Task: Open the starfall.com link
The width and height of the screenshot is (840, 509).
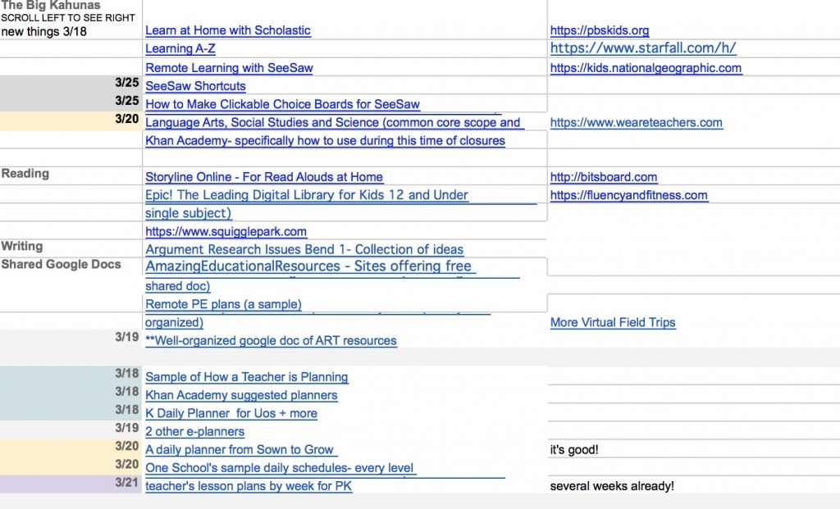Action: pos(643,48)
